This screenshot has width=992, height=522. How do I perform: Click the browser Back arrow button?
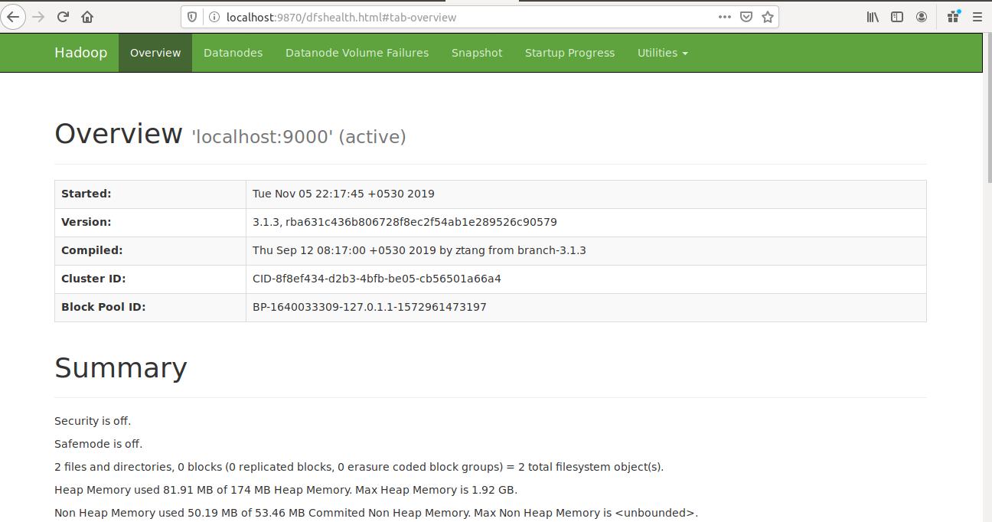tap(13, 17)
